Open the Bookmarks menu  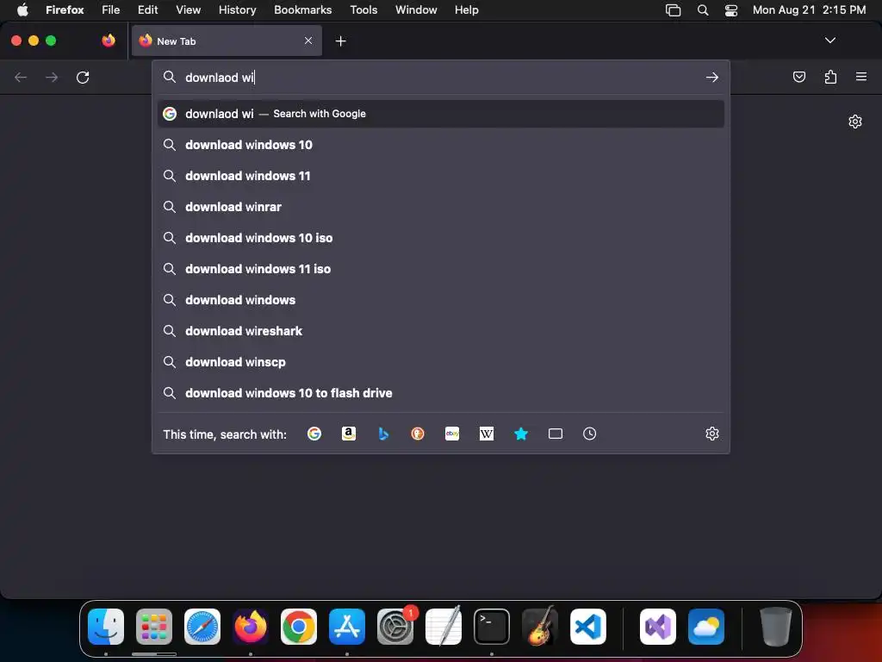(302, 10)
